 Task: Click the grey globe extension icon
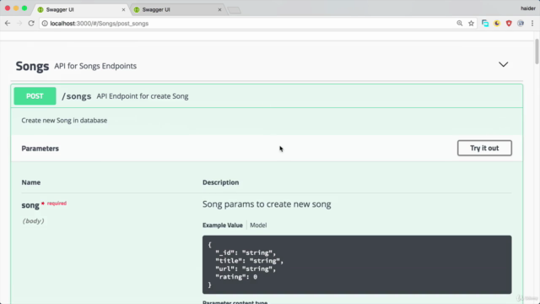pyautogui.click(x=521, y=24)
